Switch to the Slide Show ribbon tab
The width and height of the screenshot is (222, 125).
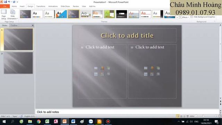point(65,6)
